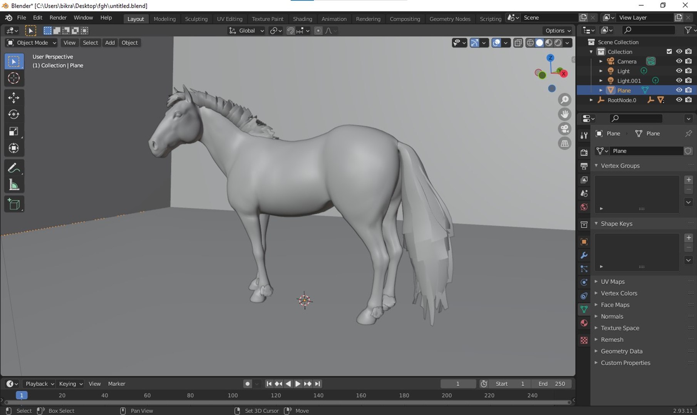Click the Play animation button
The image size is (697, 415).
pyautogui.click(x=298, y=384)
